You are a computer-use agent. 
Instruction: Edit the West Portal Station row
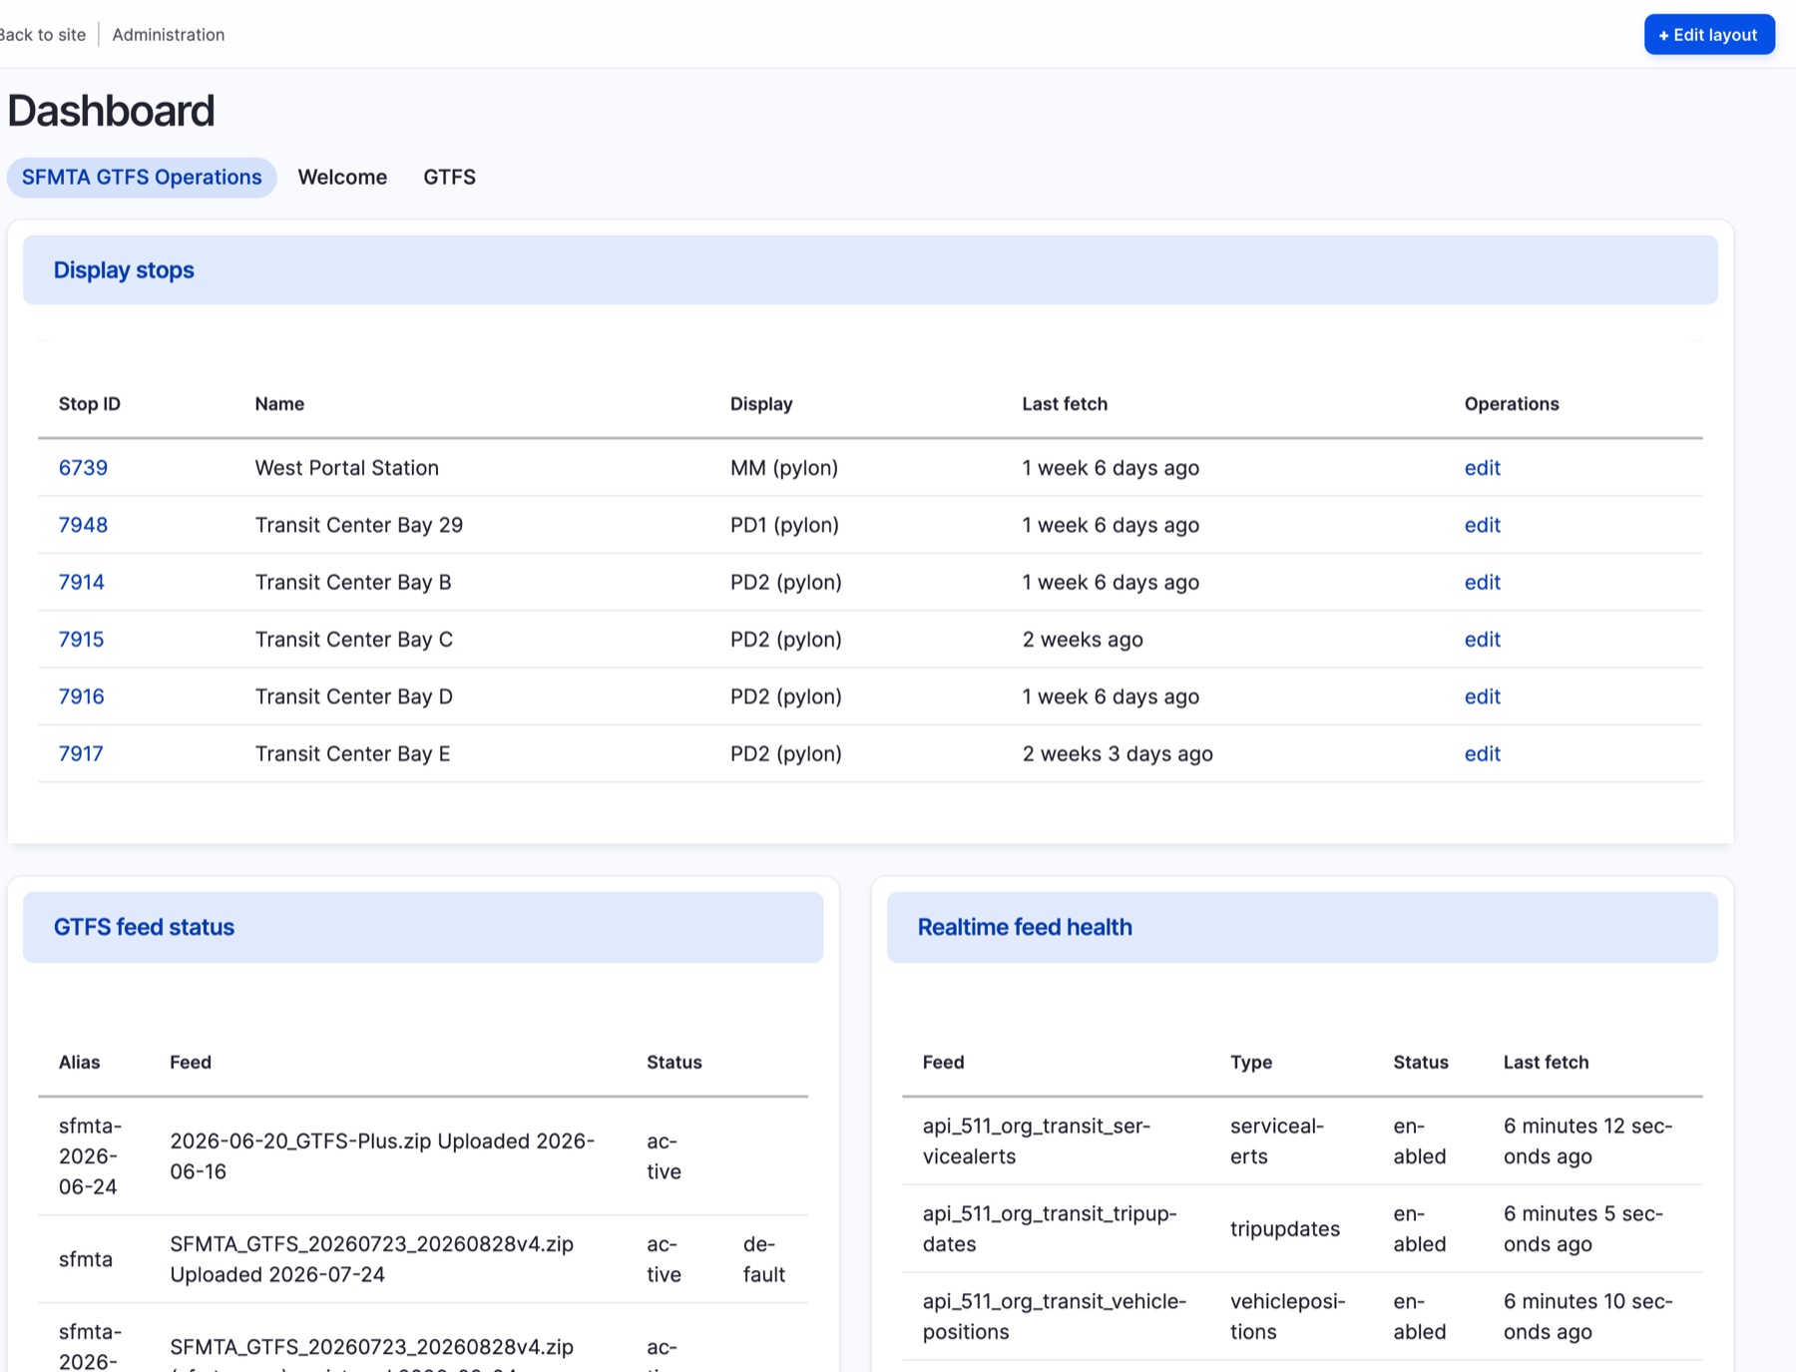(1482, 468)
